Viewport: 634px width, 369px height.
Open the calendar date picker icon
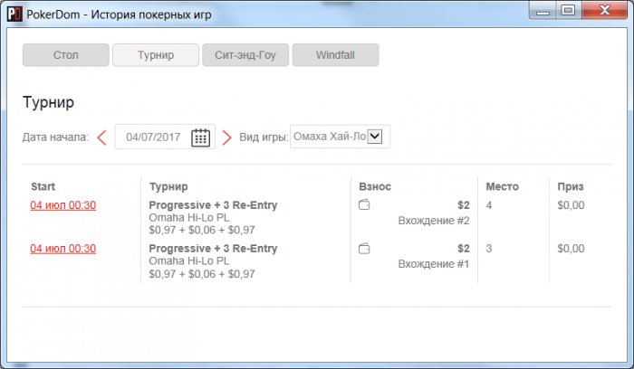coord(200,137)
